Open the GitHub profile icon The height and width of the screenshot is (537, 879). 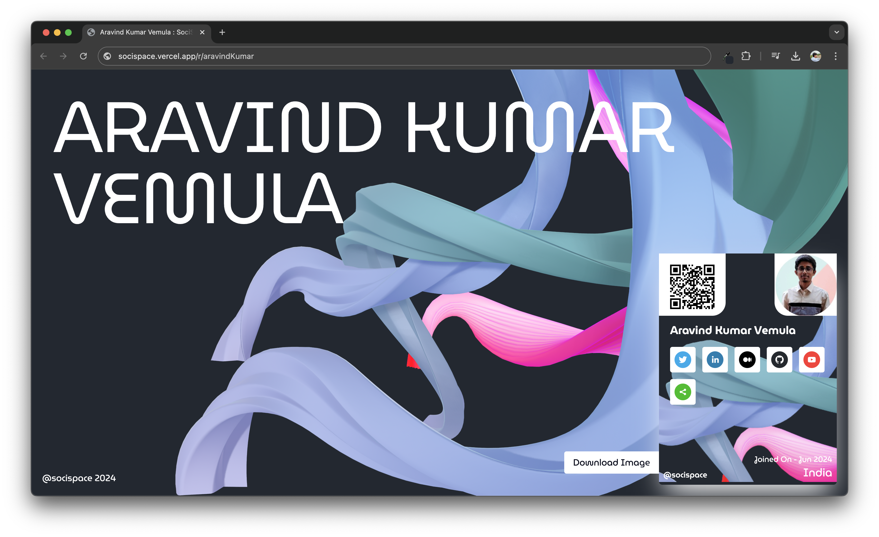(x=779, y=359)
